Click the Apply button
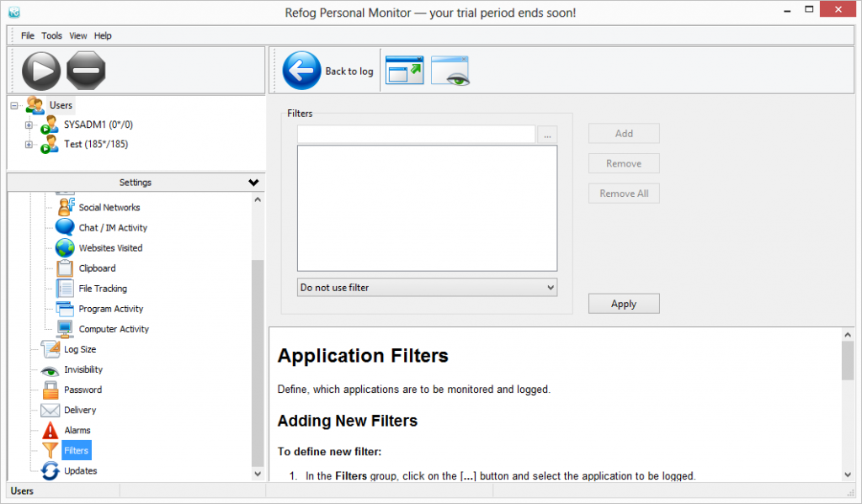Image resolution: width=862 pixels, height=504 pixels. [623, 304]
